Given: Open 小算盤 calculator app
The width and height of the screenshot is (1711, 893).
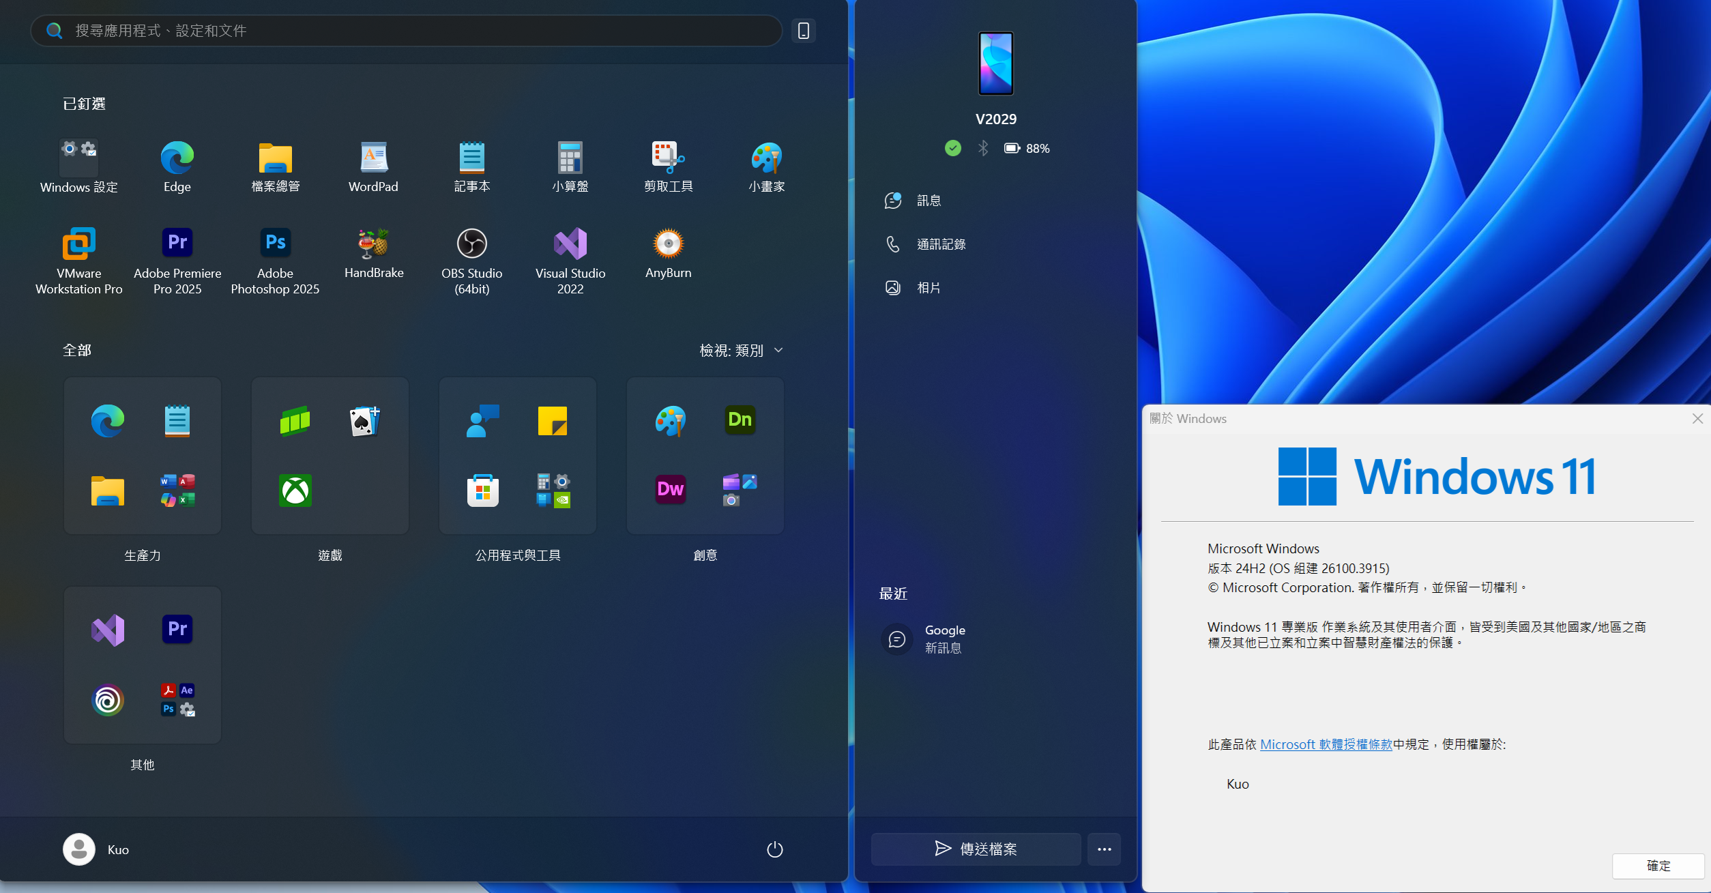Looking at the screenshot, I should [570, 166].
